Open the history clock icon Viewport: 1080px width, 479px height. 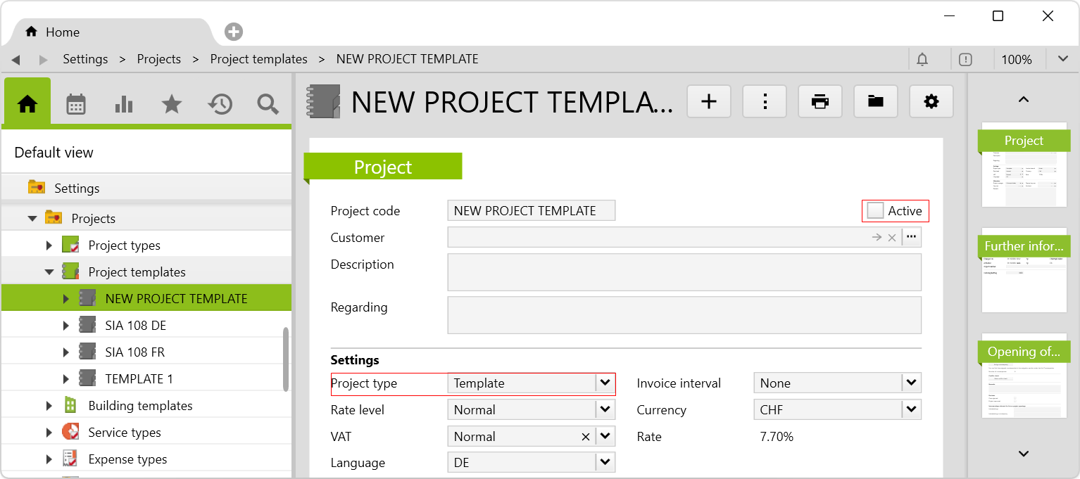pyautogui.click(x=220, y=105)
